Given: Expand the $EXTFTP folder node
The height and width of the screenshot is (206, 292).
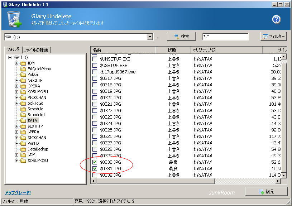Looking at the screenshot, I should 16,126.
